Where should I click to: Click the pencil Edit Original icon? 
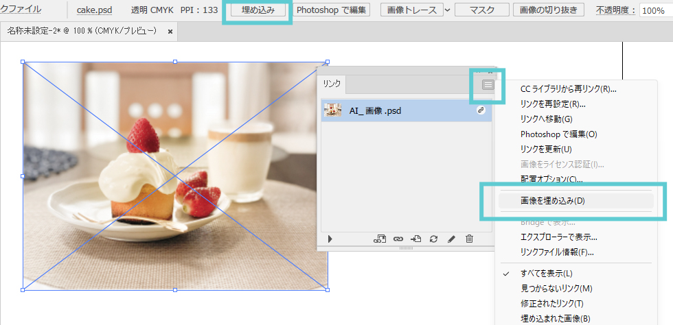tap(451, 239)
